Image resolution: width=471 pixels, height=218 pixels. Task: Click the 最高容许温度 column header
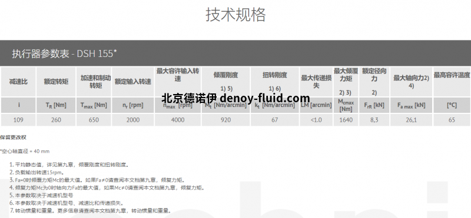[452, 82]
